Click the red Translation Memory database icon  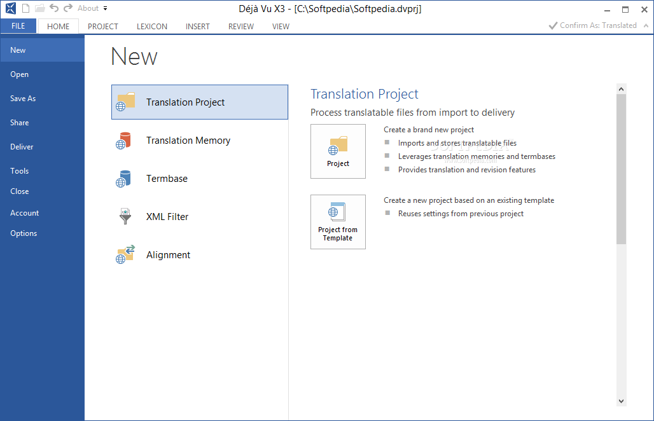coord(123,141)
